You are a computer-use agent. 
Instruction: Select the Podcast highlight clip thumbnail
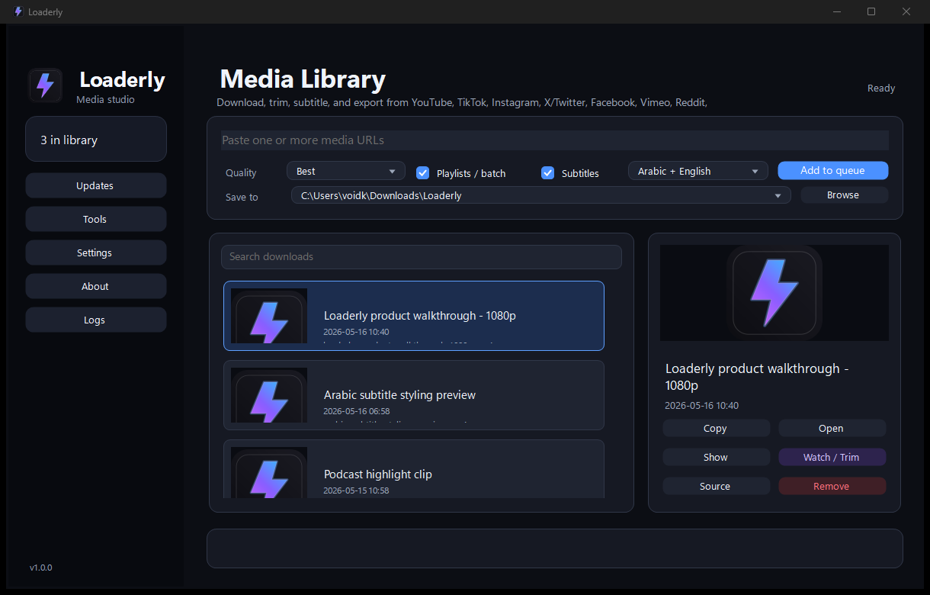[269, 472]
